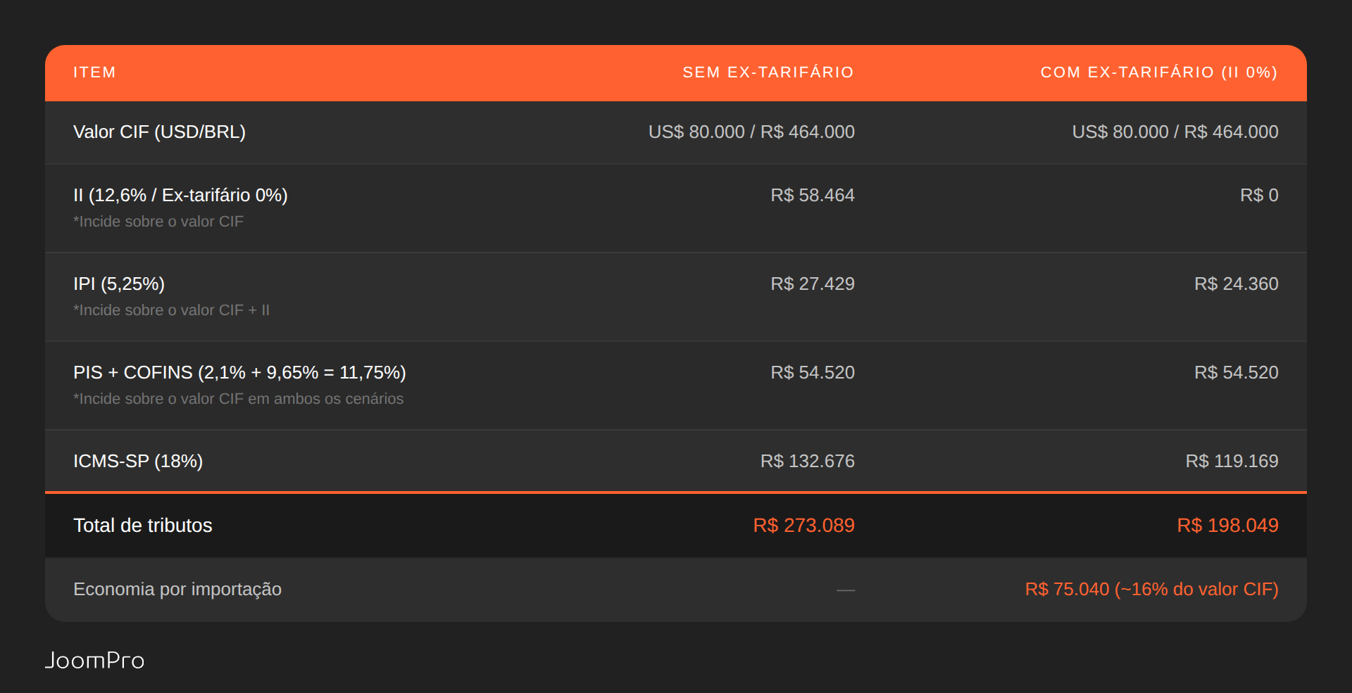The height and width of the screenshot is (693, 1352).
Task: Click the SEM EX-TARIFÁRIO column header
Action: tap(768, 72)
